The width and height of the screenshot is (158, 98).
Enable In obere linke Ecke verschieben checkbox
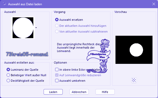coord(57,70)
